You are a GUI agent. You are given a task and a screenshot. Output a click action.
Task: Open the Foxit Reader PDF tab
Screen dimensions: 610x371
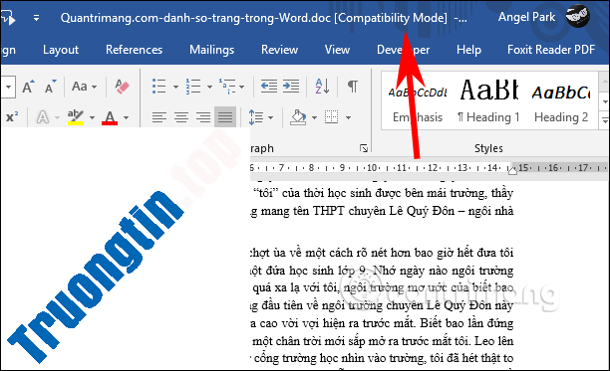click(x=551, y=50)
